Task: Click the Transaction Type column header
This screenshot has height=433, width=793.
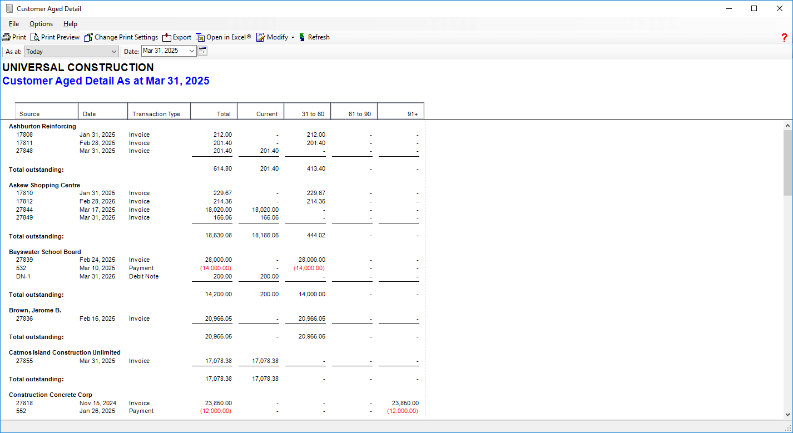Action: tap(159, 111)
